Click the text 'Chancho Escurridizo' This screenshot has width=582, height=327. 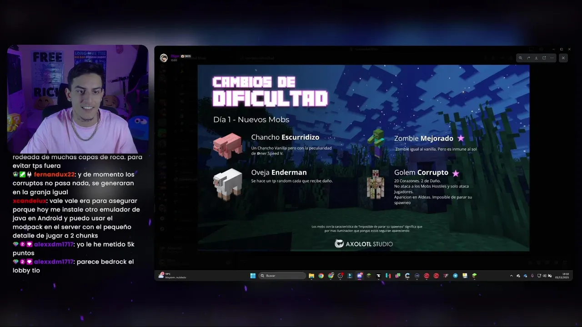click(x=285, y=137)
